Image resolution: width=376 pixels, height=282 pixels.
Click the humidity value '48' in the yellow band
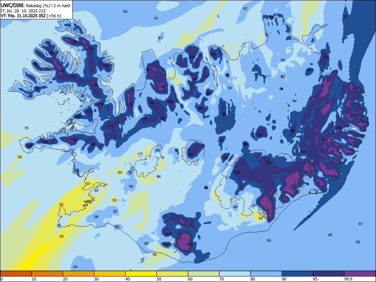(x=61, y=236)
